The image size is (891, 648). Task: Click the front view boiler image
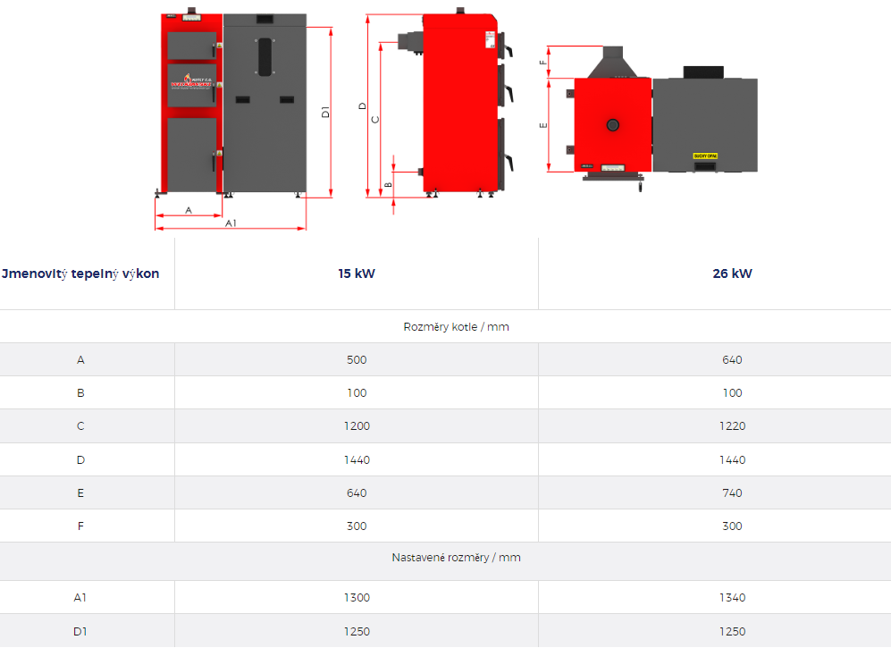[232, 105]
